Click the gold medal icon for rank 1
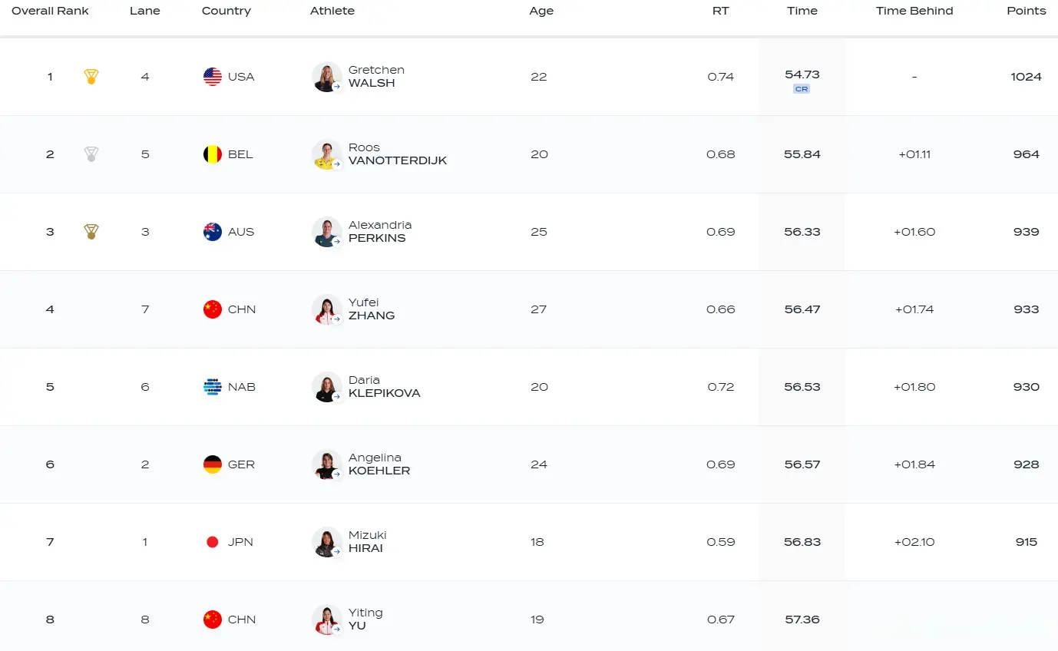 pyautogui.click(x=91, y=77)
